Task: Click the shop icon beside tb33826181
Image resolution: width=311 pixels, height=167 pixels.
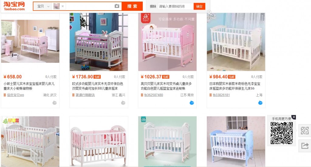Action: pyautogui.click(x=211, y=95)
